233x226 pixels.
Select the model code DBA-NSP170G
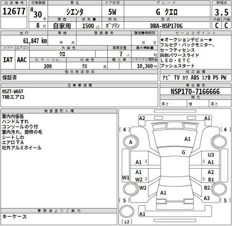click(x=166, y=26)
